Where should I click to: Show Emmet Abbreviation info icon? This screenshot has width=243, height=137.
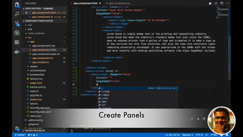point(174,88)
